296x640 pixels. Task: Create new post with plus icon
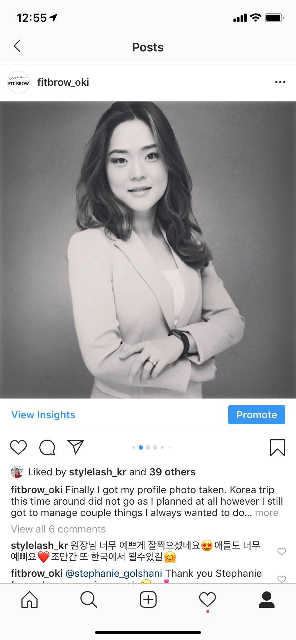click(x=148, y=600)
